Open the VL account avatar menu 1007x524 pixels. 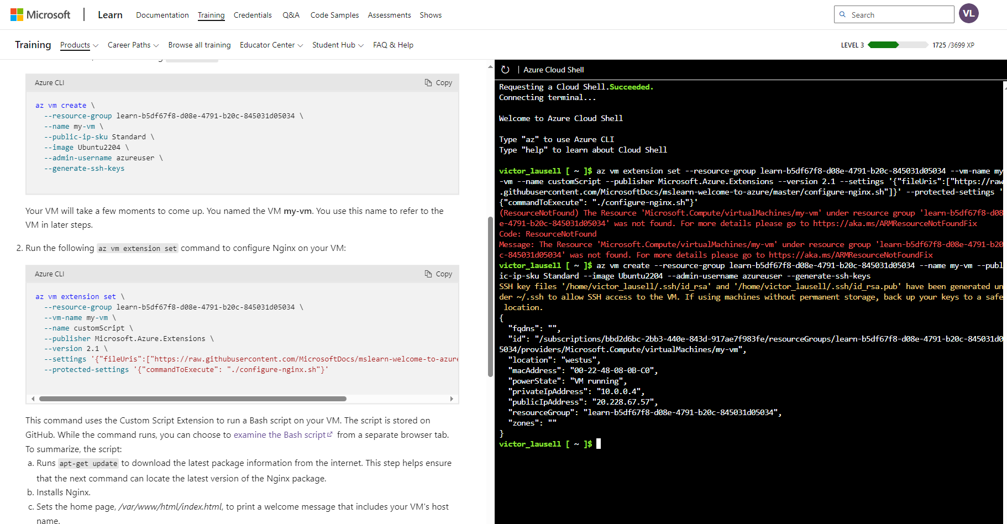tap(968, 13)
